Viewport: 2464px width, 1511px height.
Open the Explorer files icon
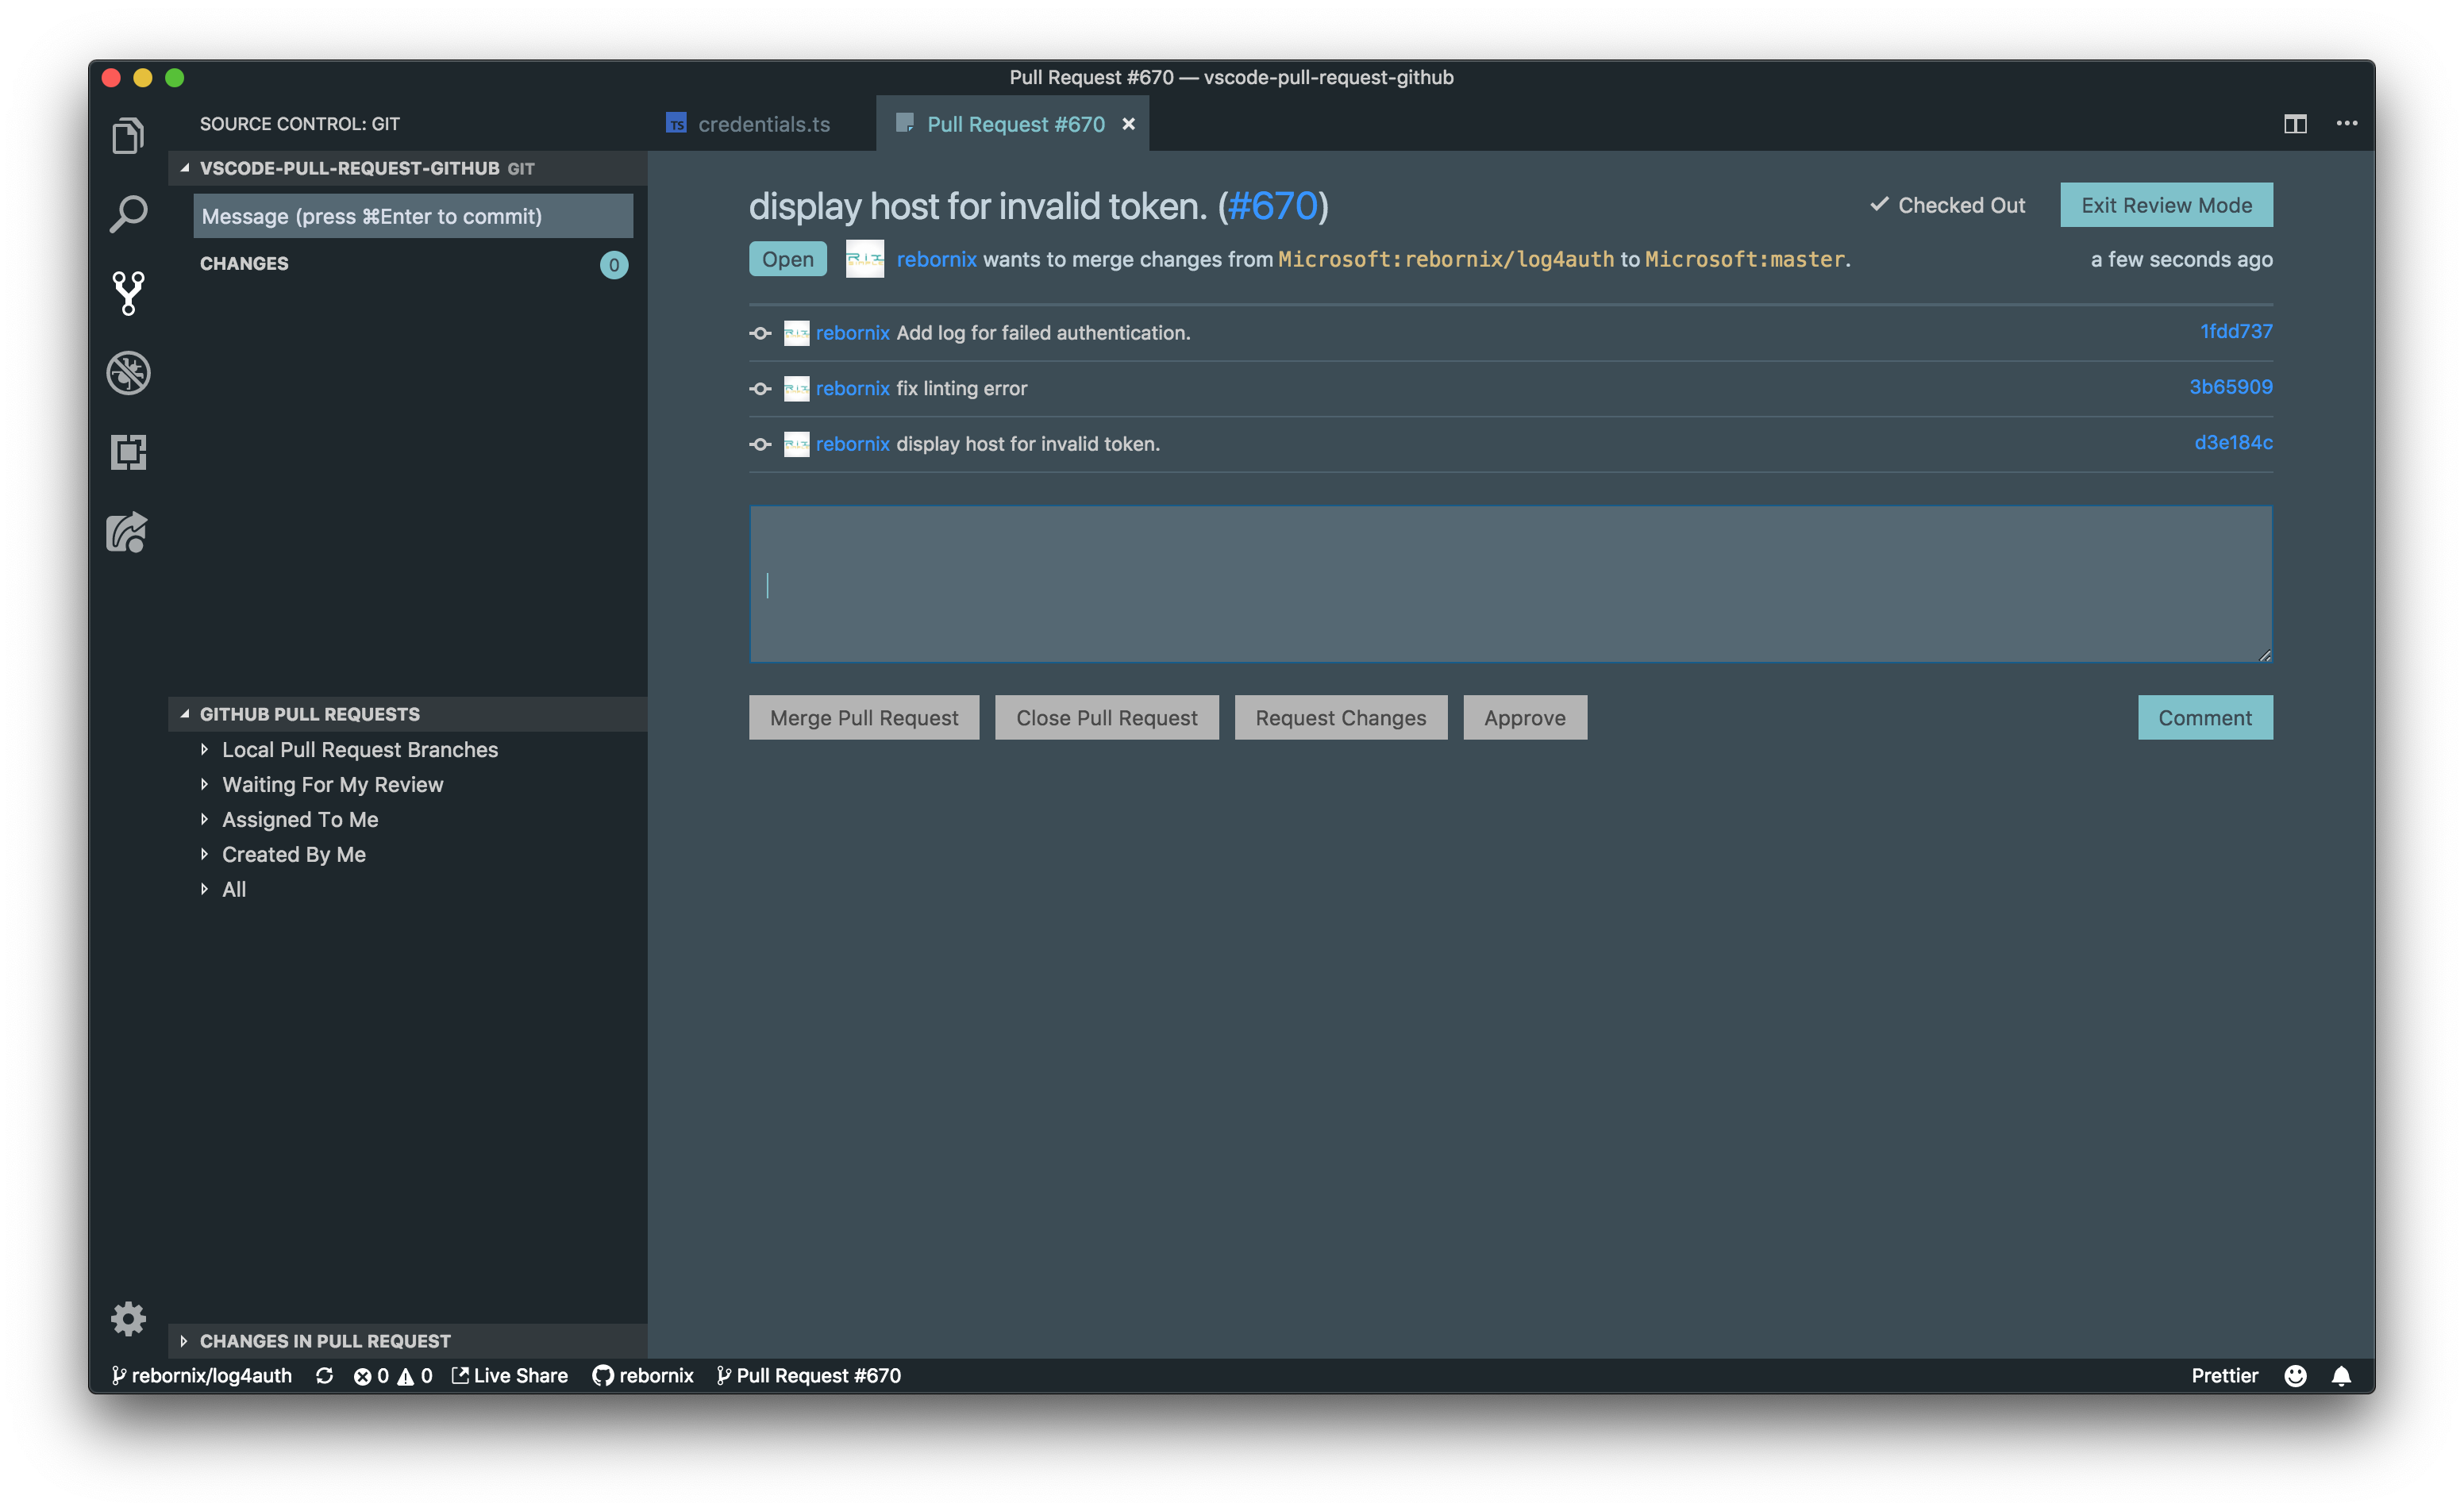[128, 135]
